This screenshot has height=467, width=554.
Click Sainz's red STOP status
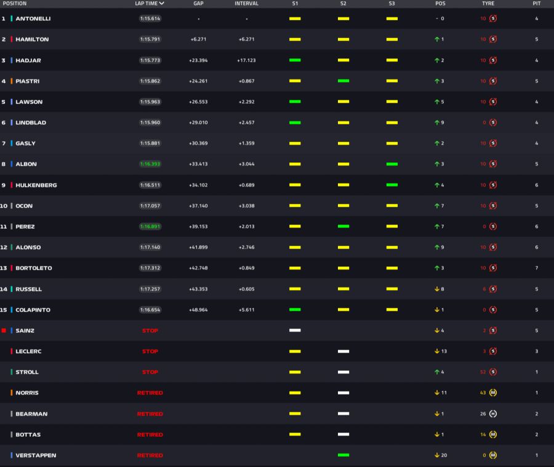(x=150, y=330)
